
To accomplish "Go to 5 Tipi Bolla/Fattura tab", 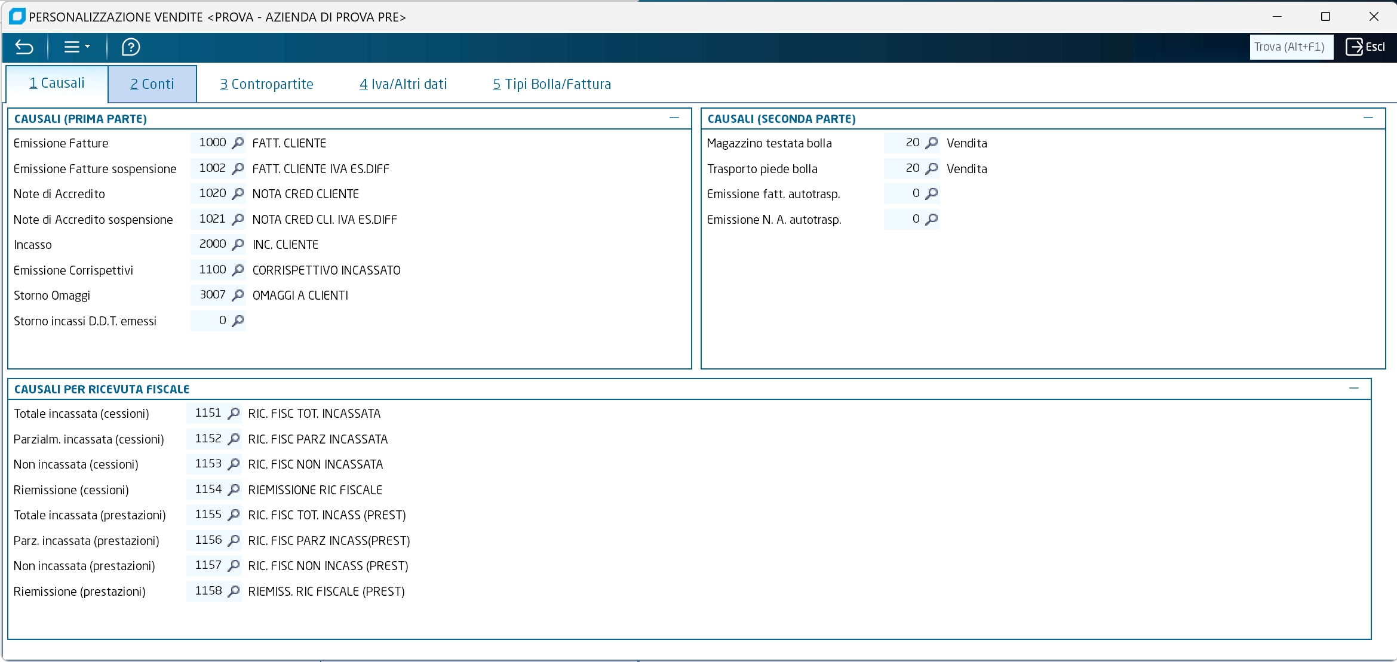I will pos(552,84).
